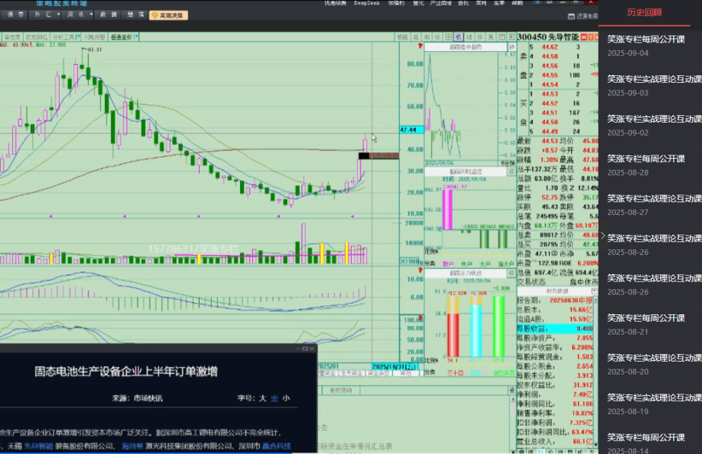
Task: Click the 47.44 price axis marker
Action: point(411,129)
